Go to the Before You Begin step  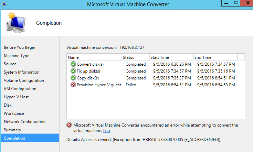click(20, 47)
